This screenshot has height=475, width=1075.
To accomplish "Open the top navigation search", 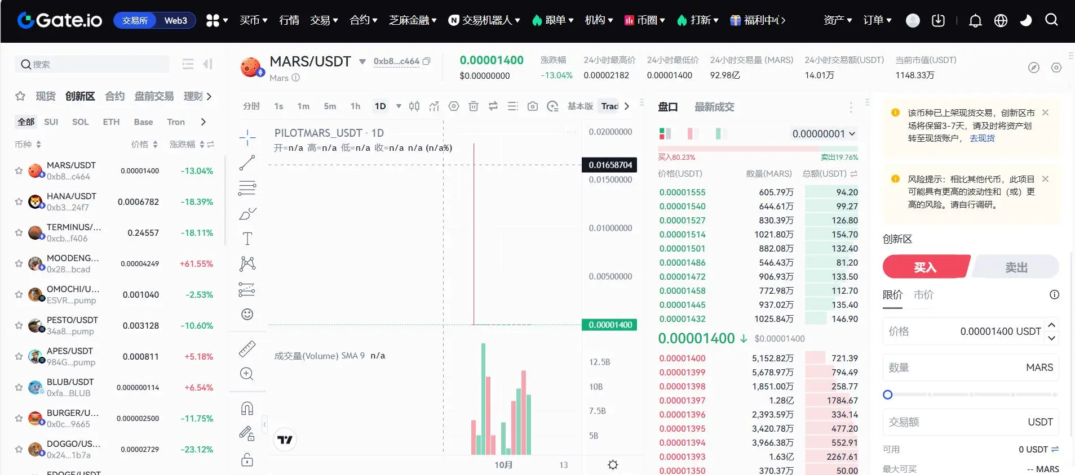I will click(1051, 20).
